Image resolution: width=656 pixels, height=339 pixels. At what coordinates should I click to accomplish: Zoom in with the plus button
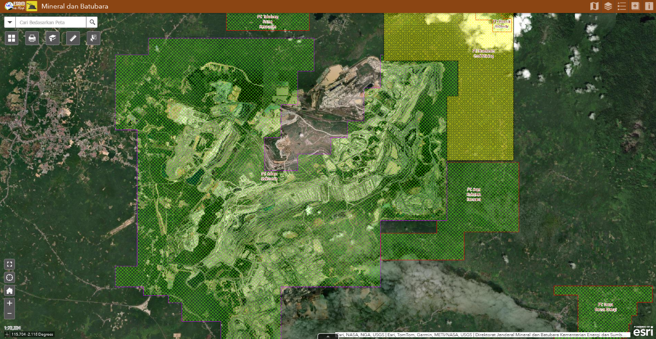pyautogui.click(x=10, y=303)
